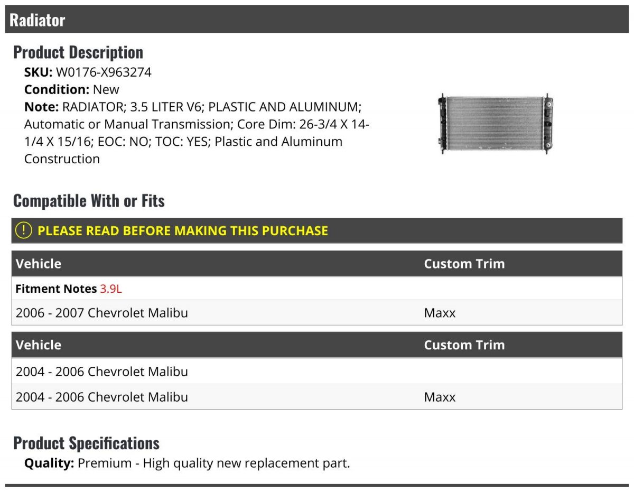Select the red 3.9L fitment note

[x=111, y=289]
